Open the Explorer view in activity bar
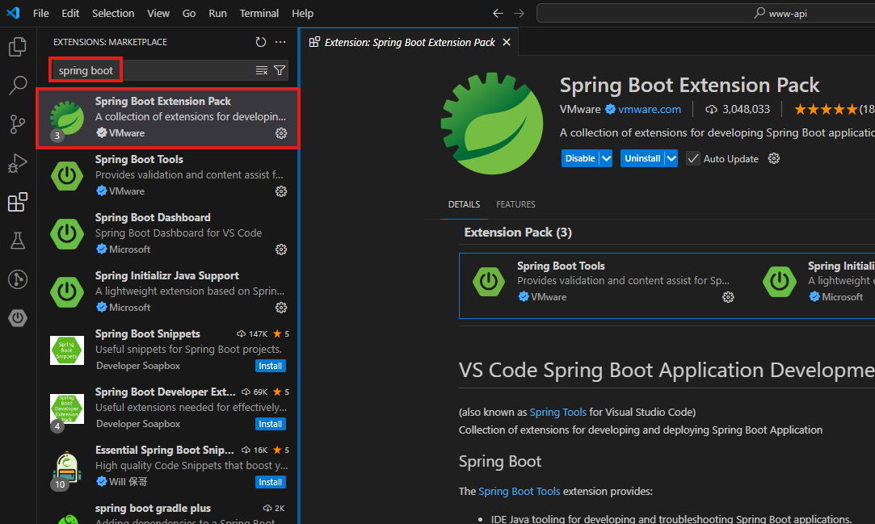Viewport: 875px width, 524px height. pyautogui.click(x=17, y=47)
